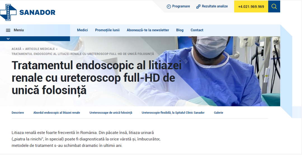Jump to the Galerie section tab

point(218,113)
